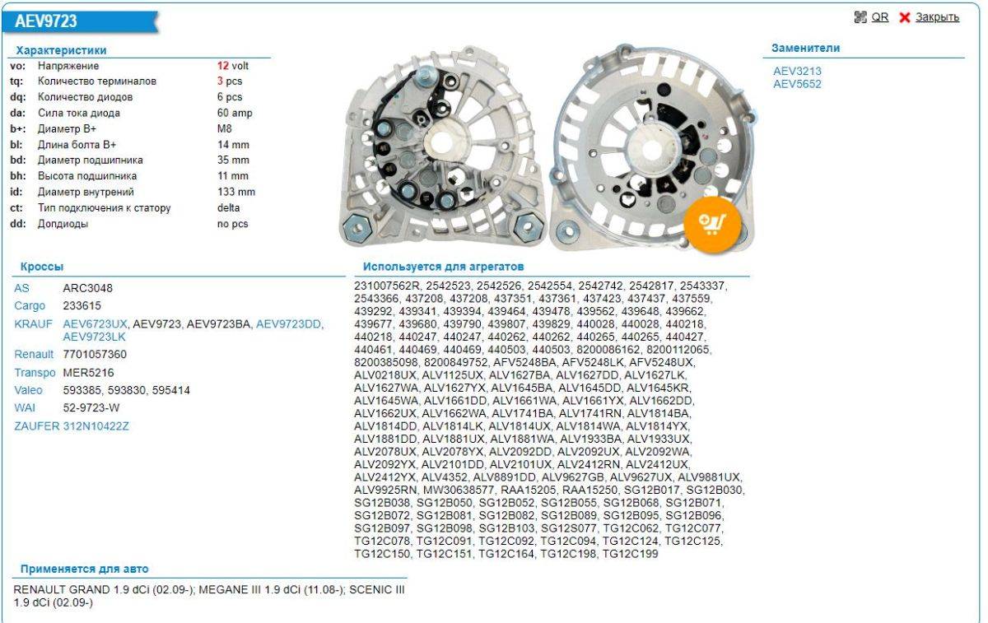Open substitute part AEV3213

pos(797,72)
